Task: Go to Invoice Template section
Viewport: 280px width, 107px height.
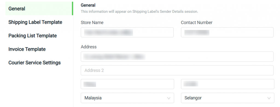Action: click(x=27, y=49)
